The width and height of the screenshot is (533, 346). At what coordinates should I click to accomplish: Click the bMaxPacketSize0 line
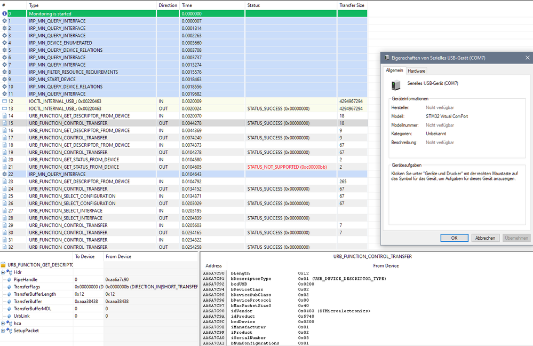[x=256, y=305]
